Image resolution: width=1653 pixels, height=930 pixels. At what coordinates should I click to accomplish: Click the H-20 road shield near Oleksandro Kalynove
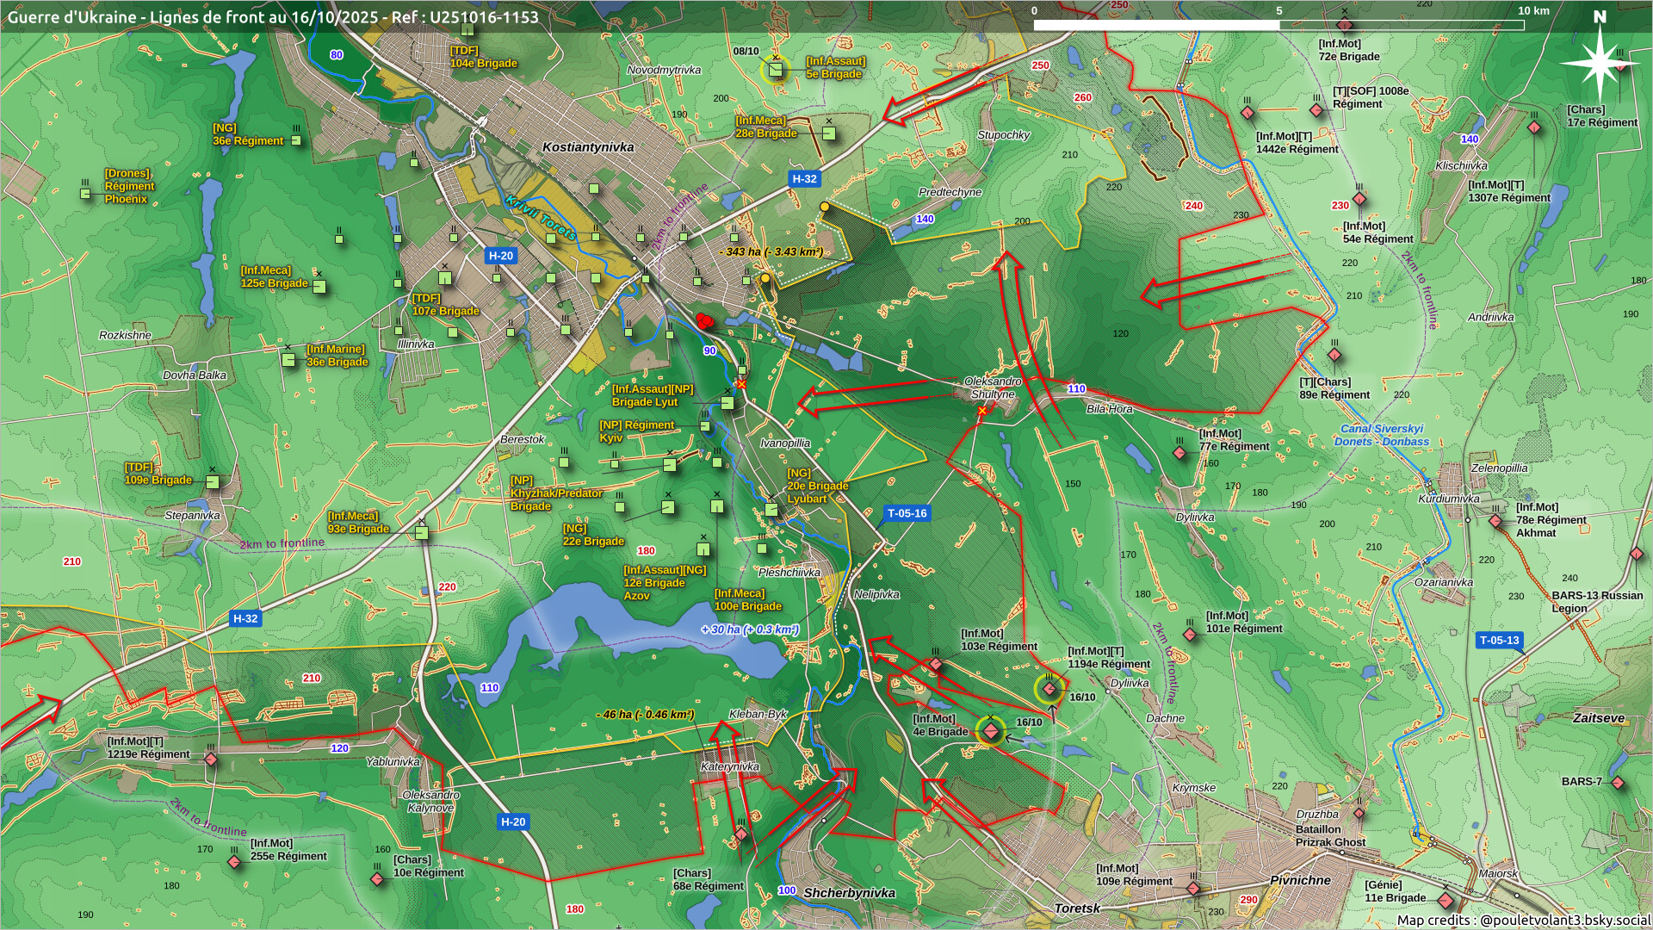[x=513, y=821]
